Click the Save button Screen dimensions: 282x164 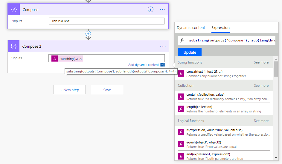[107, 90]
